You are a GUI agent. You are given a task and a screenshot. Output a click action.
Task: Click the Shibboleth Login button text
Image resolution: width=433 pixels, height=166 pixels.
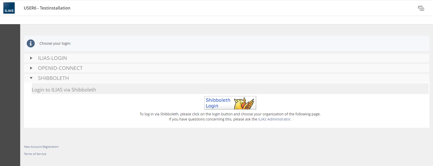click(x=218, y=103)
